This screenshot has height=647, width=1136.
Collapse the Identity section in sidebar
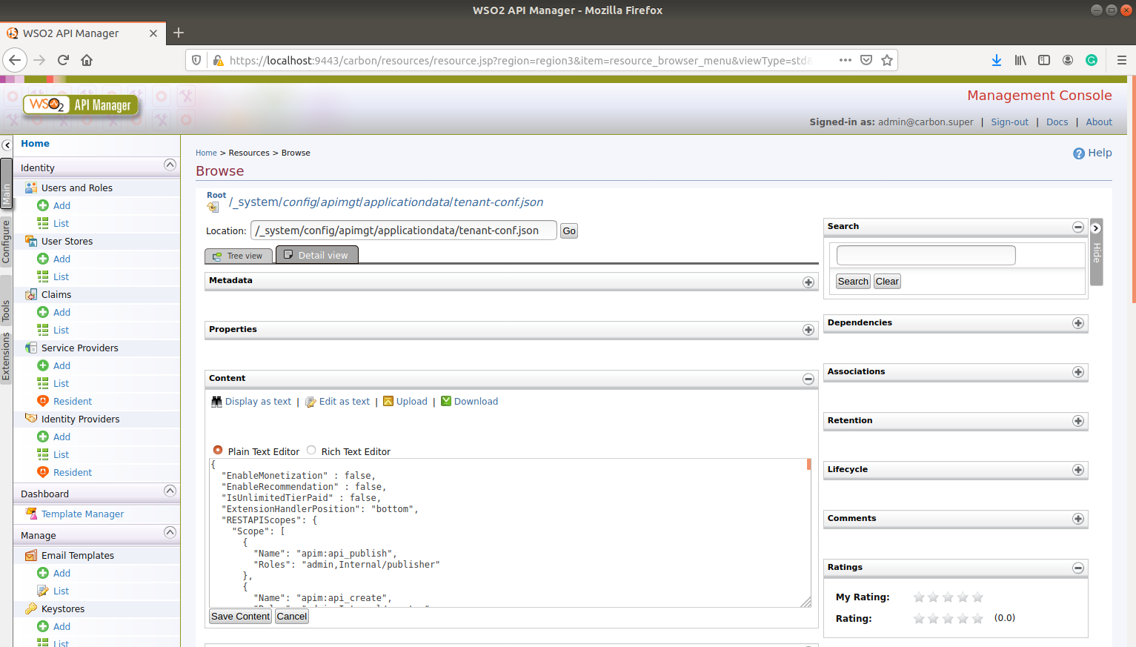[x=170, y=165]
